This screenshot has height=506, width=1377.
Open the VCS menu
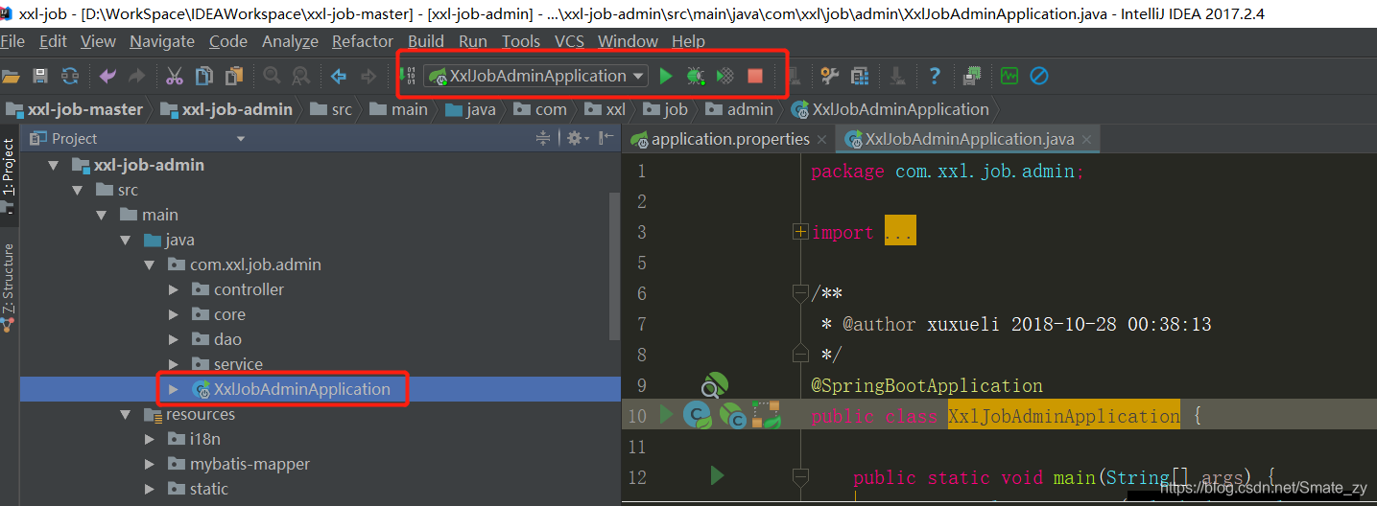point(569,41)
